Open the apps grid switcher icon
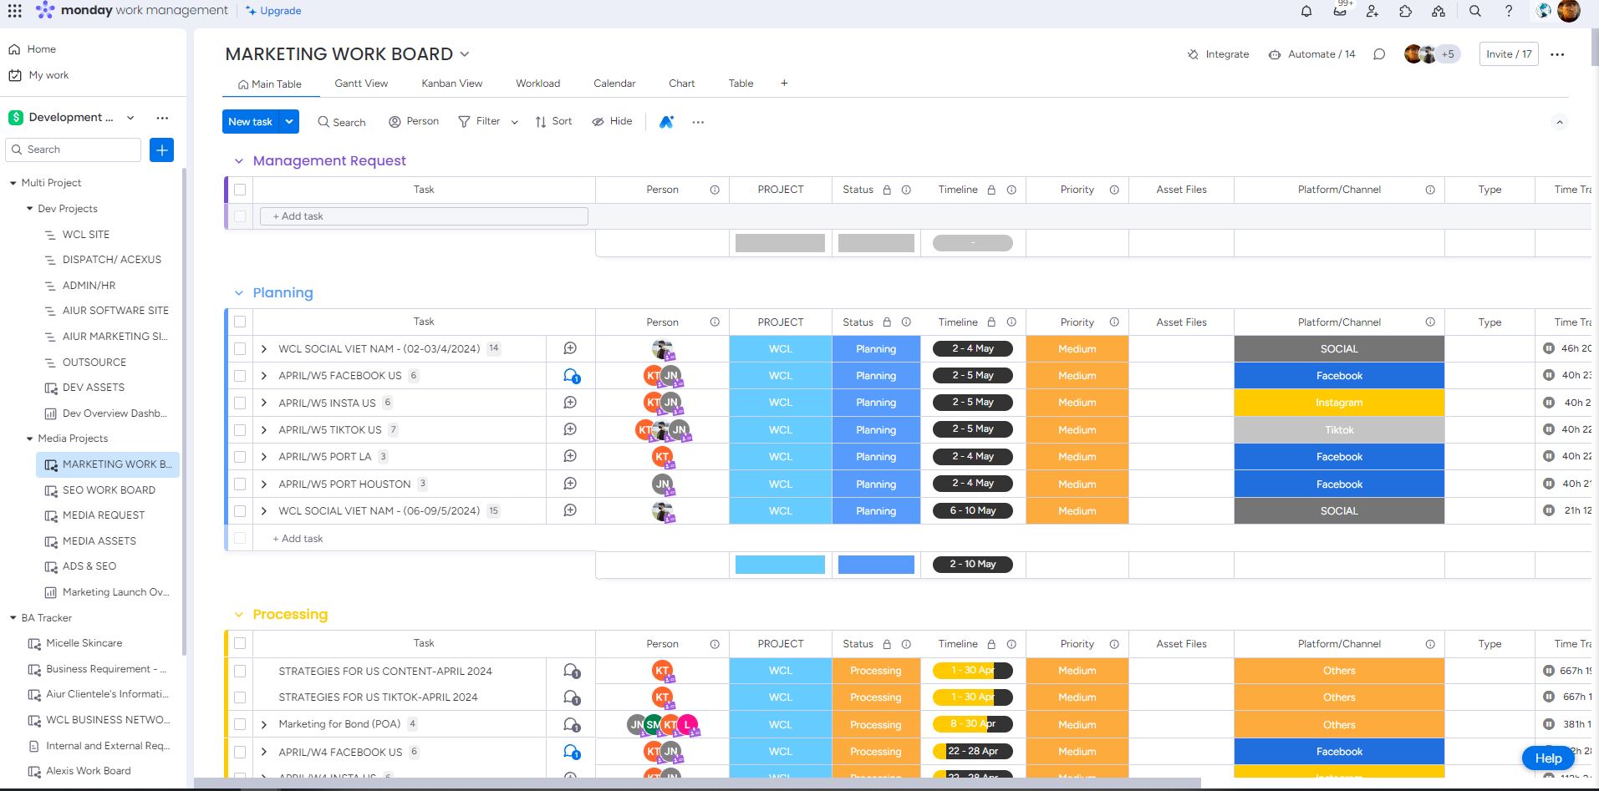Viewport: 1599px width, 791px height. point(15,10)
